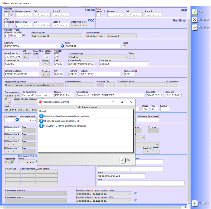Tick the Patente posseduta checkbox
211x209 pixels.
[7, 15]
